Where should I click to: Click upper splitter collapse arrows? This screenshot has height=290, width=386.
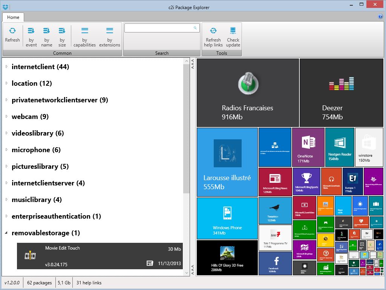[x=193, y=63]
